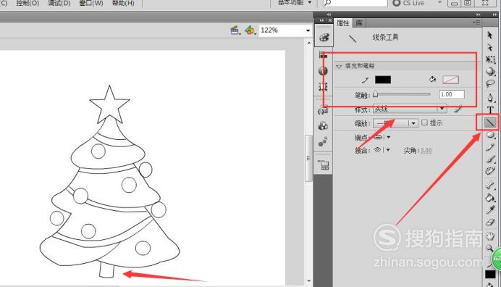Select the Deco tool
This screenshot has height=287, width=501.
coord(490,171)
